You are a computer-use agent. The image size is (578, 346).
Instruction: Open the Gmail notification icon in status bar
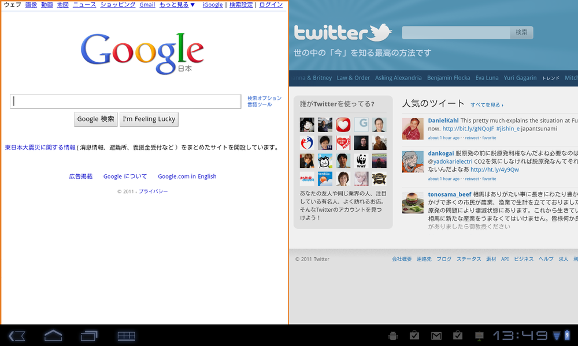tap(436, 336)
